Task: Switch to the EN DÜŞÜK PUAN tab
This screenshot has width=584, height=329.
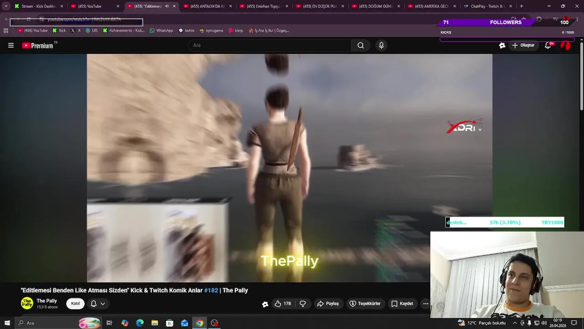Action: coord(320,6)
